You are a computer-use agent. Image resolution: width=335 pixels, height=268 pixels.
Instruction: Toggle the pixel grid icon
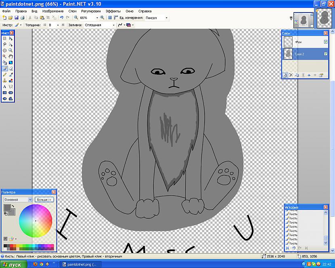[x=110, y=18]
